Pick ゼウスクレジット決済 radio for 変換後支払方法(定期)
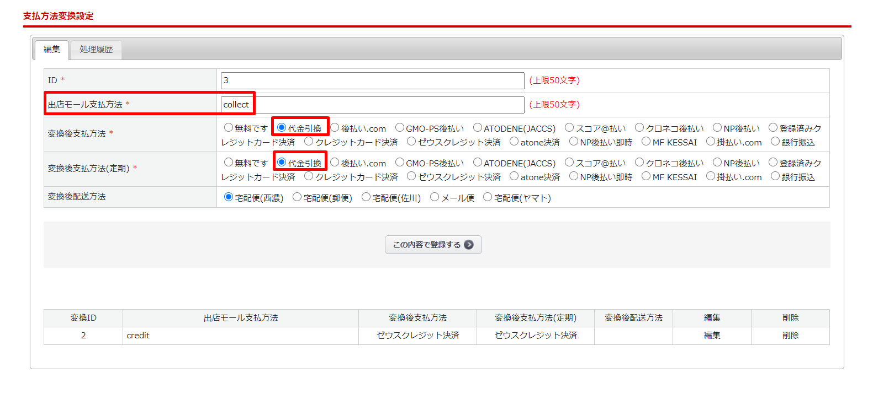This screenshot has height=405, width=873. tap(411, 176)
